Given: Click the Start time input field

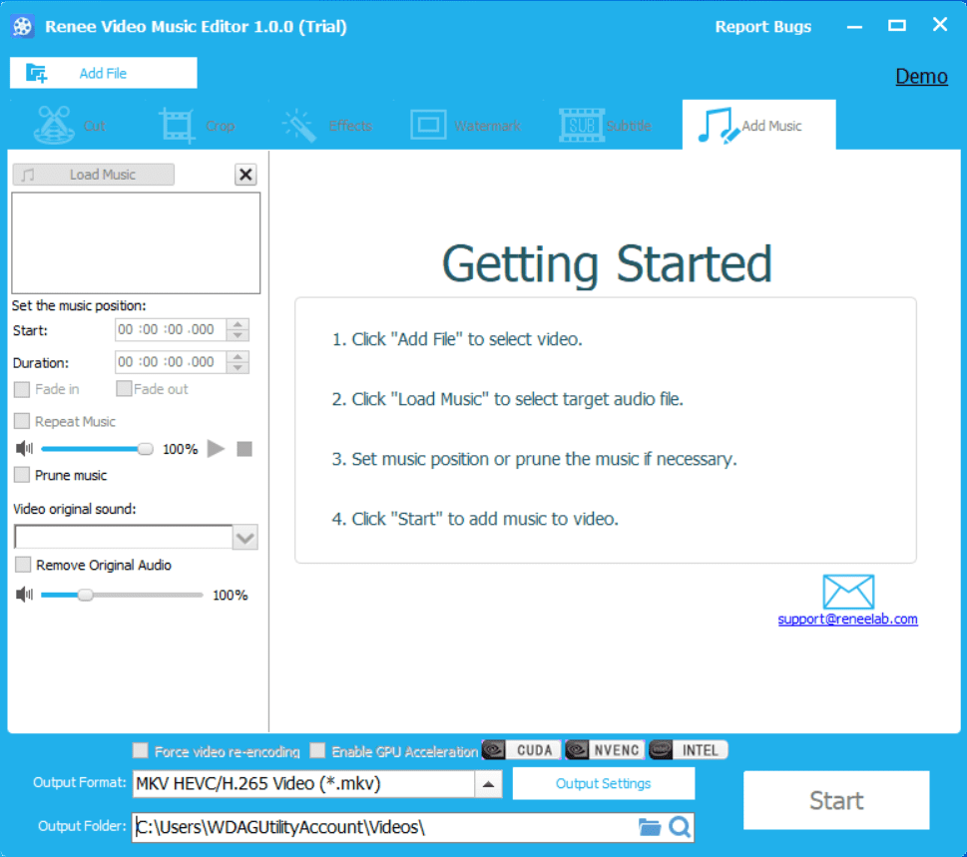Looking at the screenshot, I should point(171,329).
